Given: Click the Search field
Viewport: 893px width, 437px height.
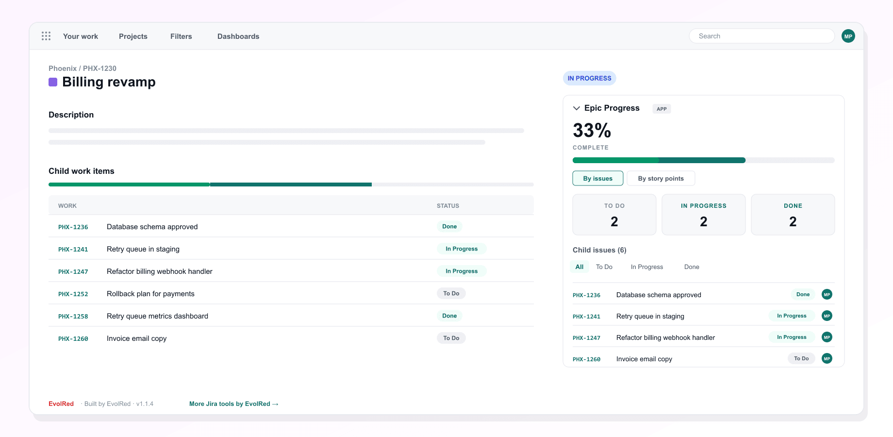Looking at the screenshot, I should [x=762, y=36].
